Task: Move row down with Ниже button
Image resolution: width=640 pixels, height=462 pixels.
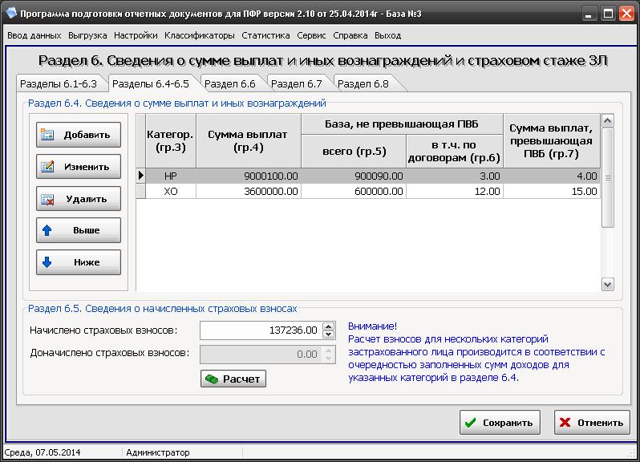Action: [79, 262]
